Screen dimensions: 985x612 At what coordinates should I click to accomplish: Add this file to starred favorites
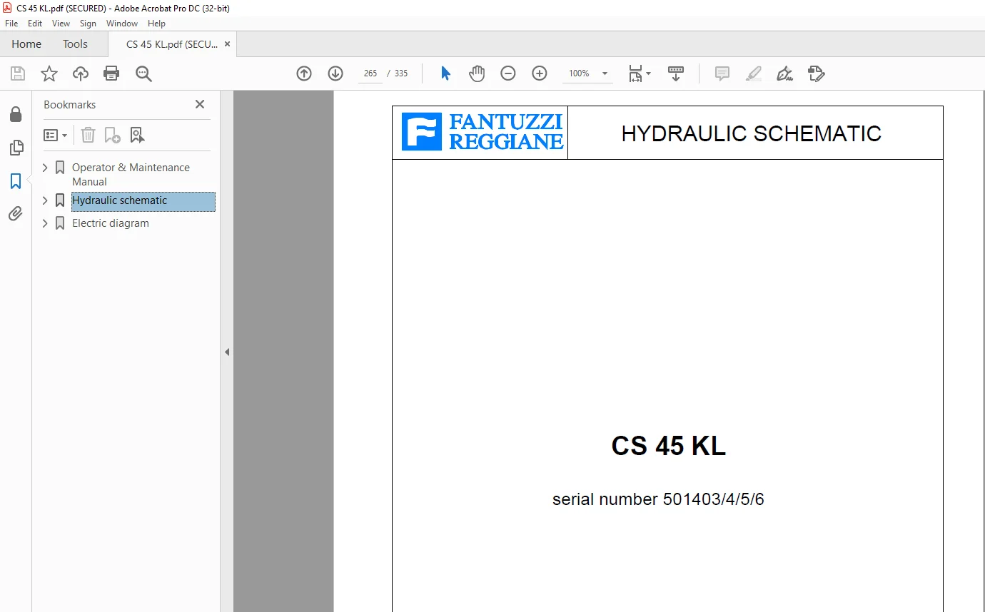pos(49,73)
